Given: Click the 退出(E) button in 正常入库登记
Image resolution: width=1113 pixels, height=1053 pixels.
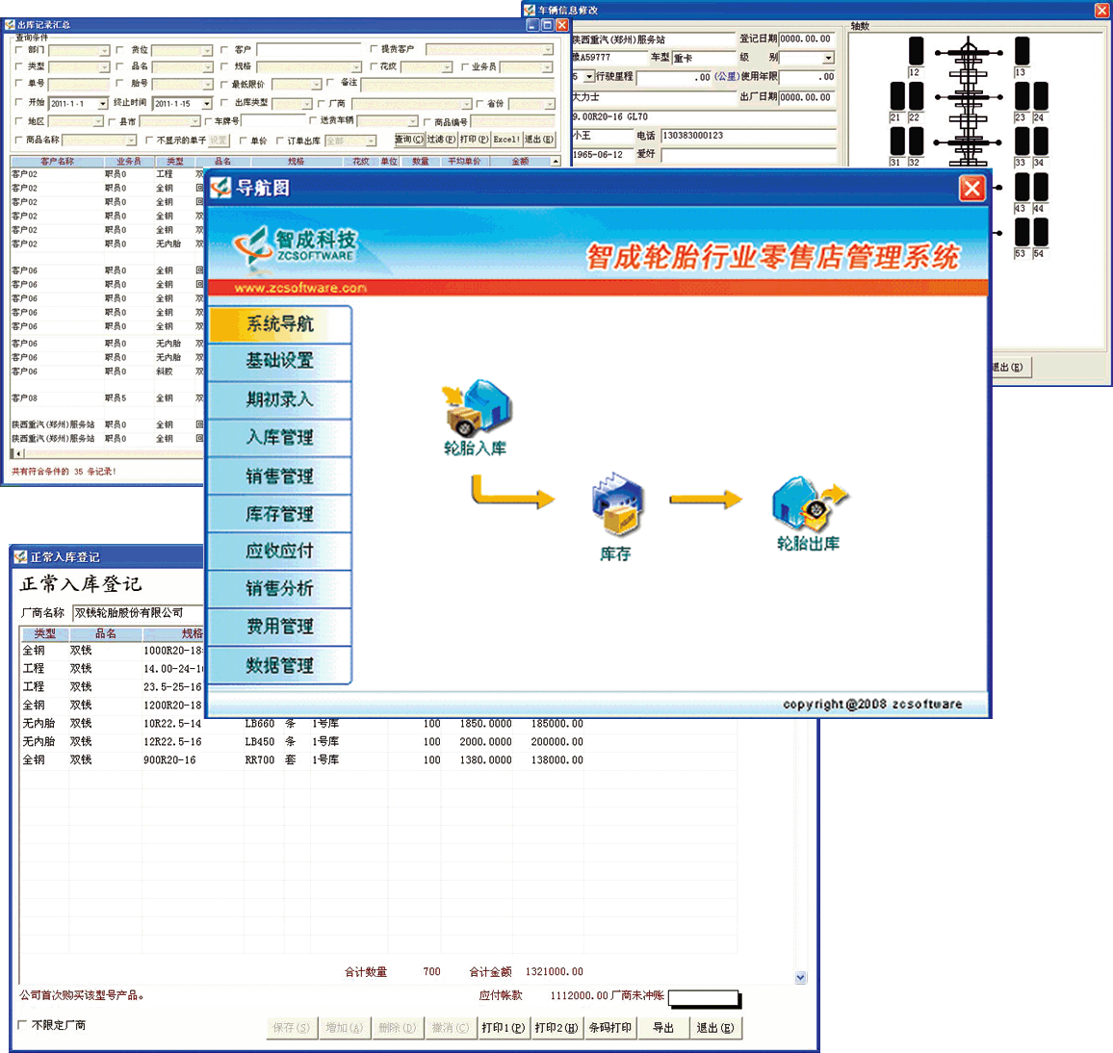Looking at the screenshot, I should [715, 1027].
